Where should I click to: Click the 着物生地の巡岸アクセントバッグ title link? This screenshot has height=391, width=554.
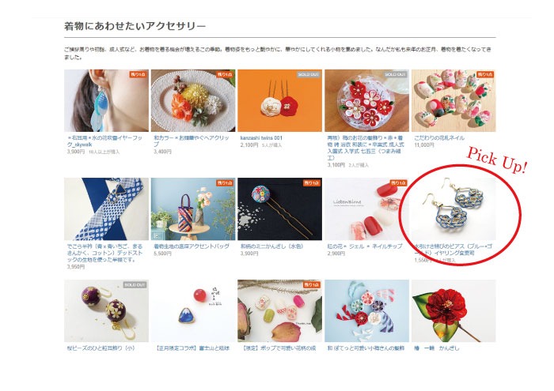pos(192,246)
